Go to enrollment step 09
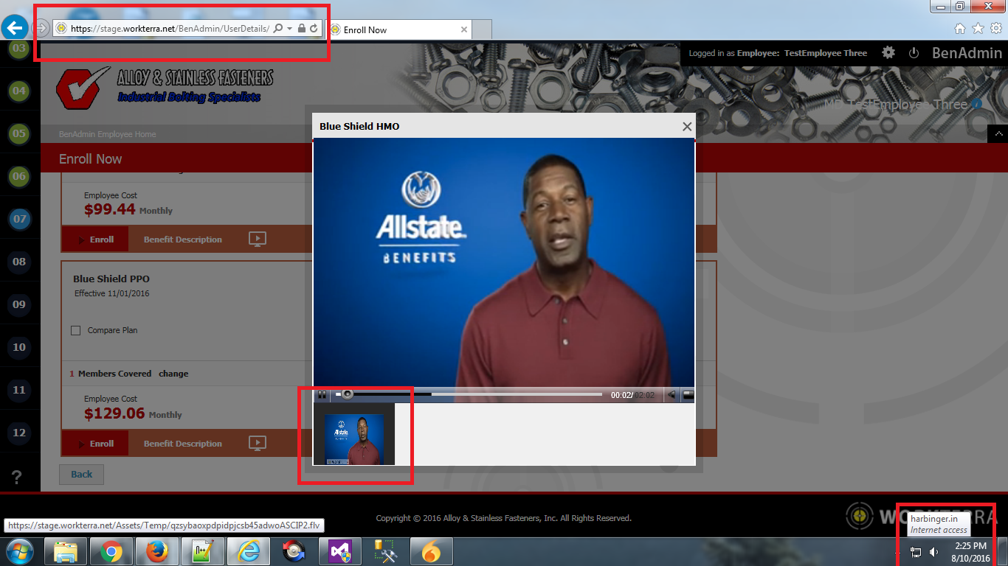This screenshot has height=566, width=1008. [x=19, y=304]
